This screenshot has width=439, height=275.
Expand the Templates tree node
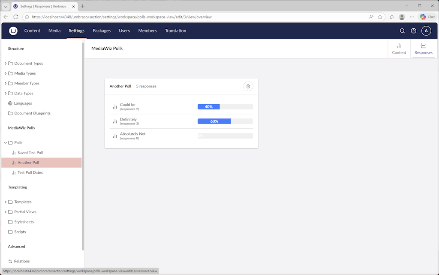click(x=6, y=202)
